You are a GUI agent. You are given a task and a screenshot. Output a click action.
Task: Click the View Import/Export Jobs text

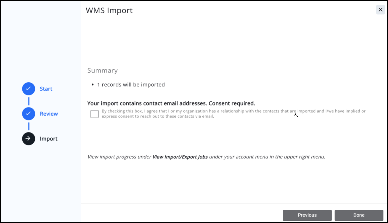tap(180, 157)
